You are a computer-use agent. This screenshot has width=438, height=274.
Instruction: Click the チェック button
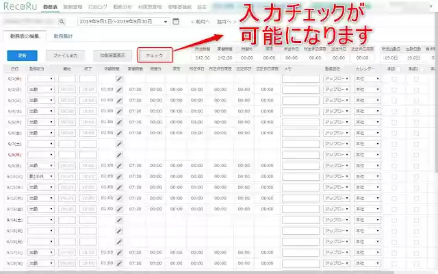point(155,55)
